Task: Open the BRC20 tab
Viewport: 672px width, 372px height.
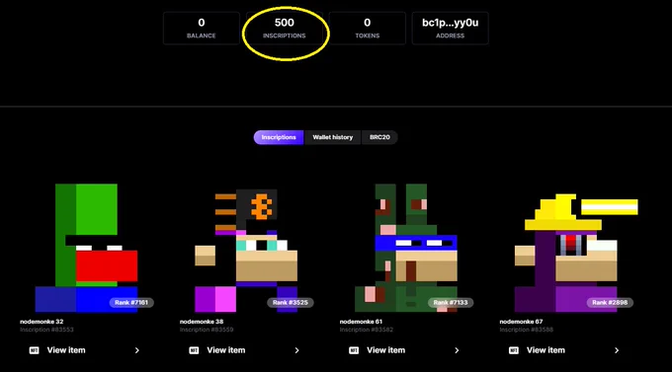Action: coord(379,137)
